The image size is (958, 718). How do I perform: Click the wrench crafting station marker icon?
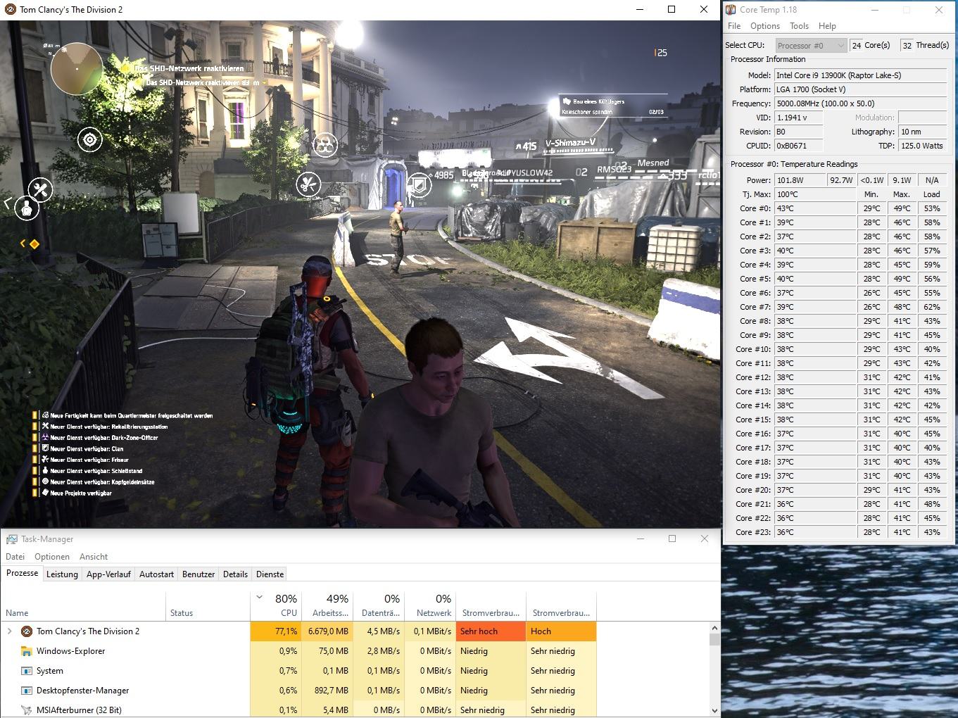(41, 189)
